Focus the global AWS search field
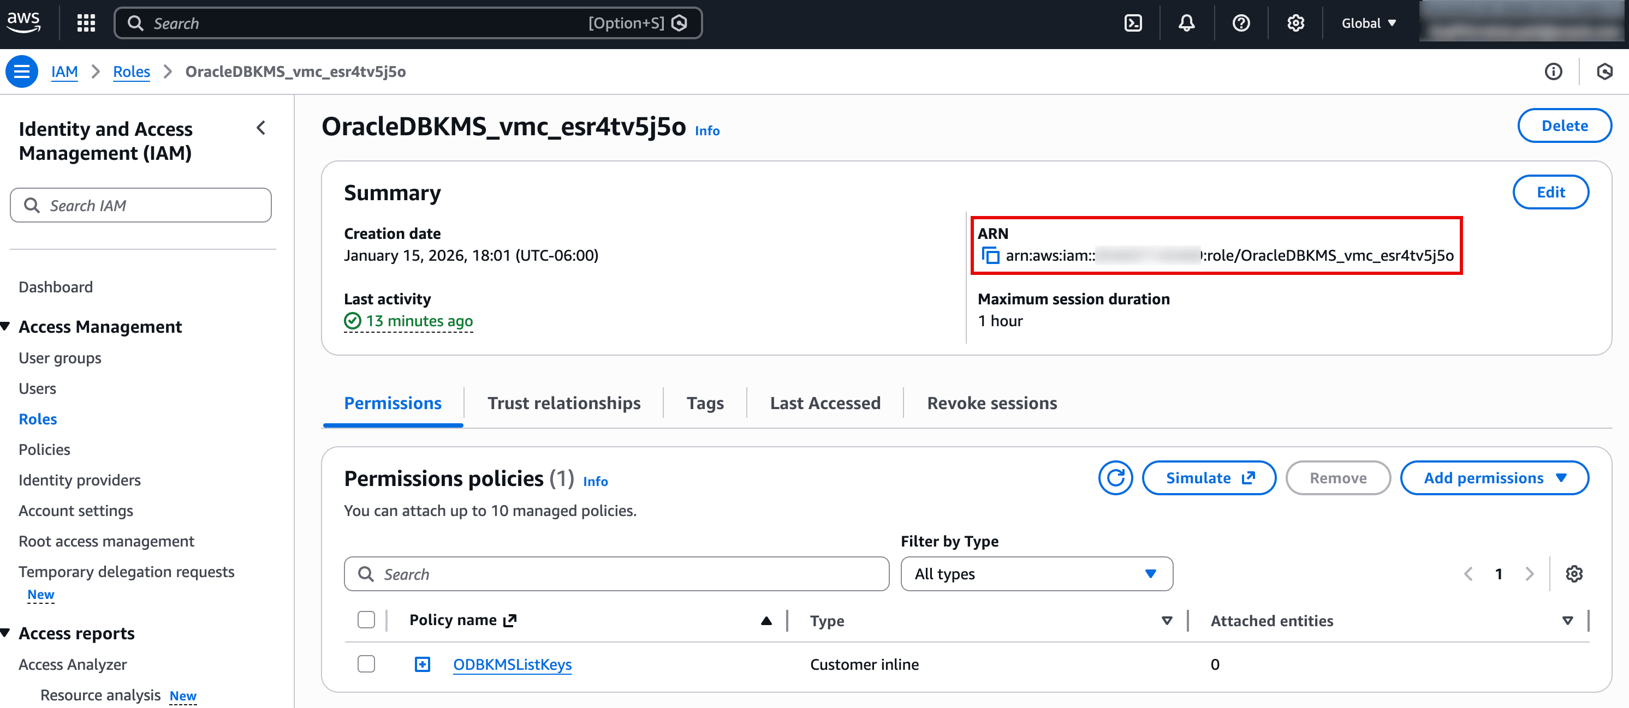Screen dimensions: 1629x708 408,23
